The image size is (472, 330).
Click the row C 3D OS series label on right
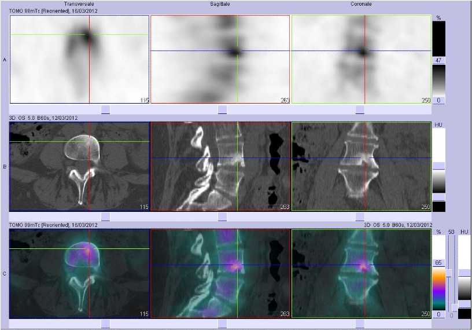tap(398, 225)
